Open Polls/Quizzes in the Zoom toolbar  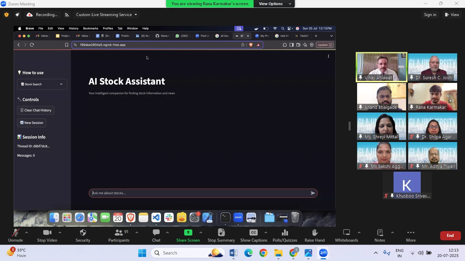[285, 233]
